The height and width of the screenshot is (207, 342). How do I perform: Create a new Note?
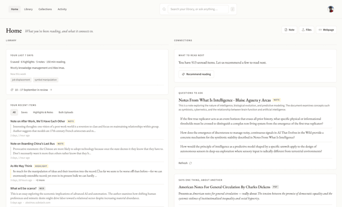290,30
